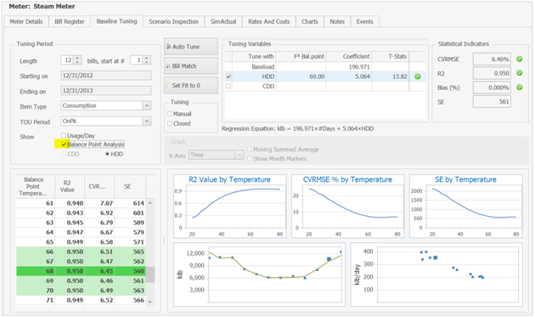Click the Set Fit to 0 button
The image size is (535, 317).
click(x=191, y=85)
